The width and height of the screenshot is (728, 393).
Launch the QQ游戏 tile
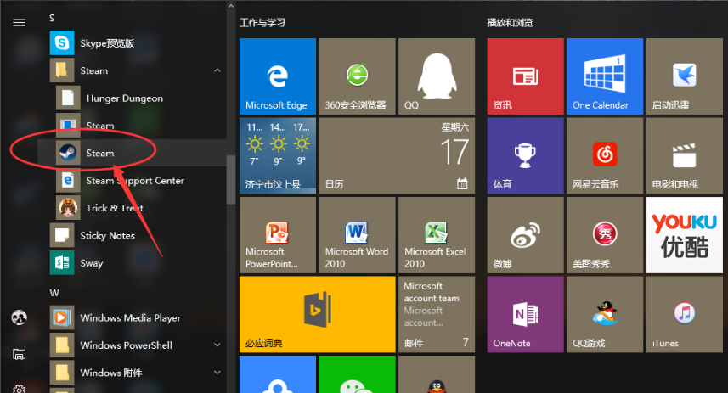pos(605,314)
